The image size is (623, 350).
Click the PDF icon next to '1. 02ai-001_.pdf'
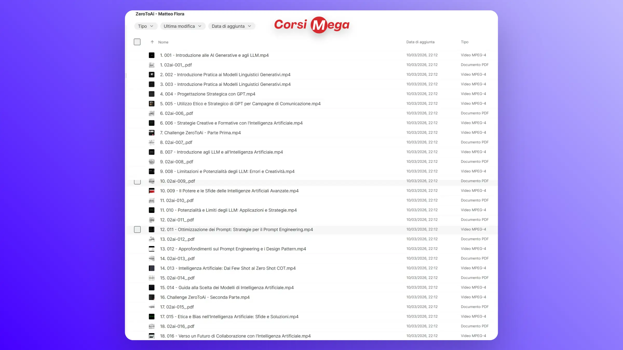(152, 65)
